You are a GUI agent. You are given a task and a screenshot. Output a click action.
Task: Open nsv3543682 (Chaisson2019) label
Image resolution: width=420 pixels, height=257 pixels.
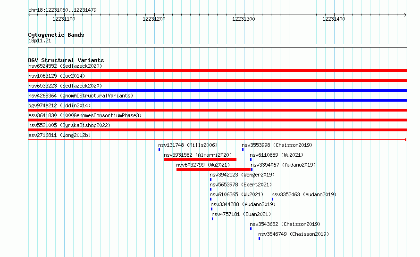tap(285, 224)
